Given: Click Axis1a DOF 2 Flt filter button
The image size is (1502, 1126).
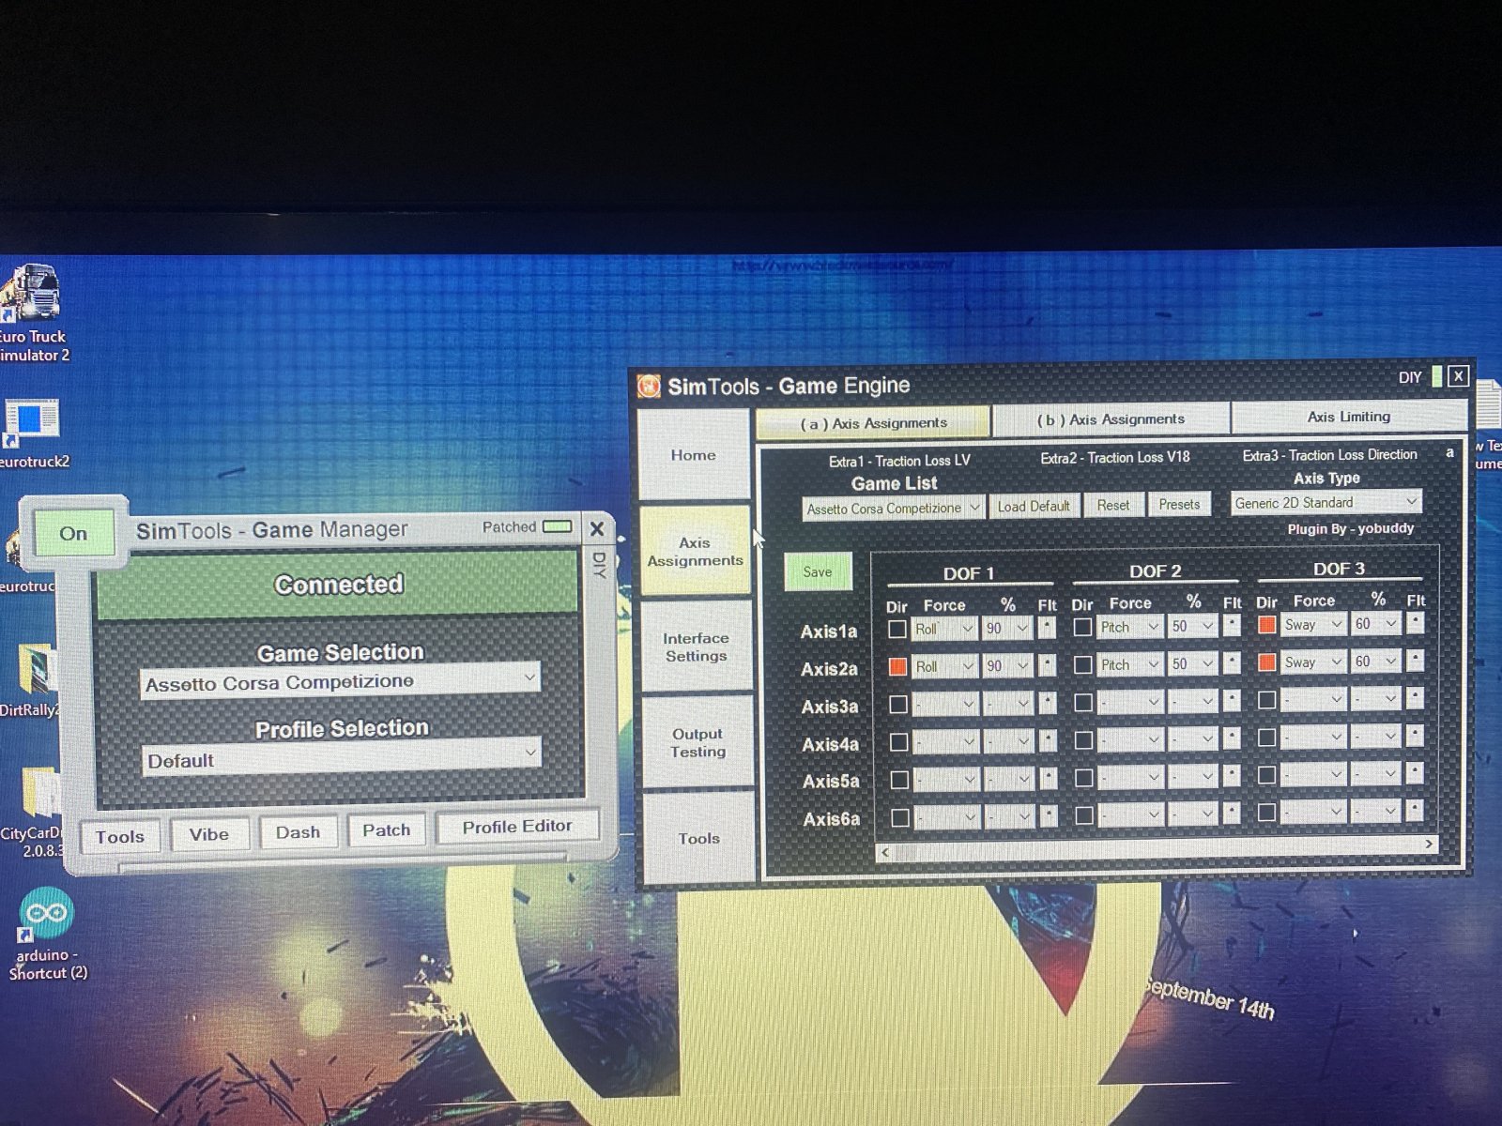Looking at the screenshot, I should click(x=1233, y=625).
